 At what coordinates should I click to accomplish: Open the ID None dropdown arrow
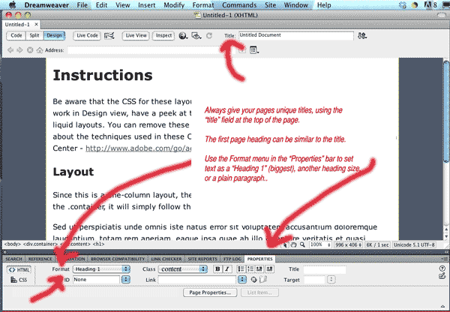point(126,280)
